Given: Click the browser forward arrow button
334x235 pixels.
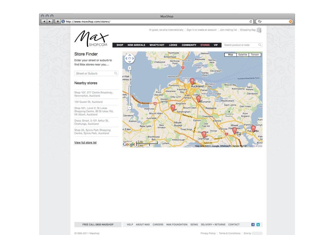Looking at the screenshot, I should 50,21.
